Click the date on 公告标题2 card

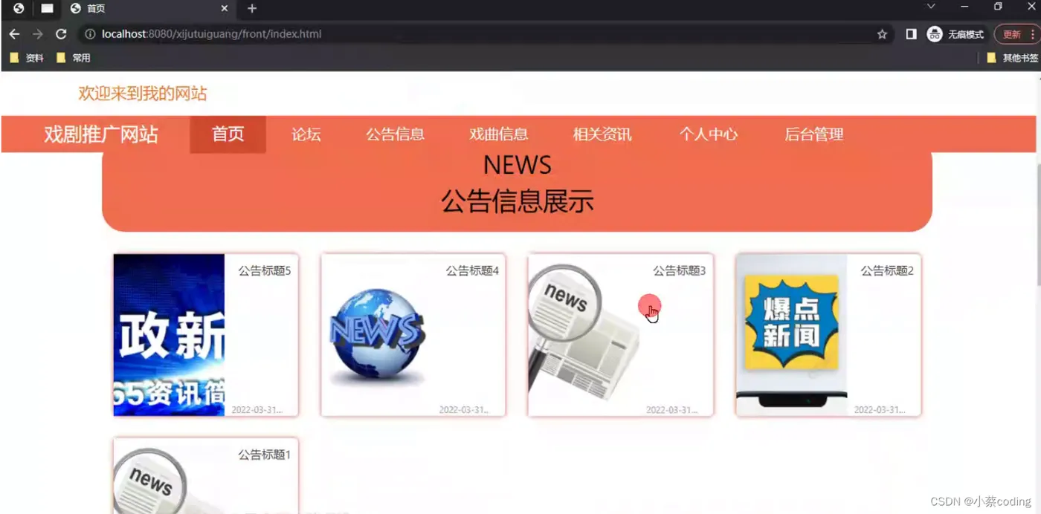coord(879,410)
